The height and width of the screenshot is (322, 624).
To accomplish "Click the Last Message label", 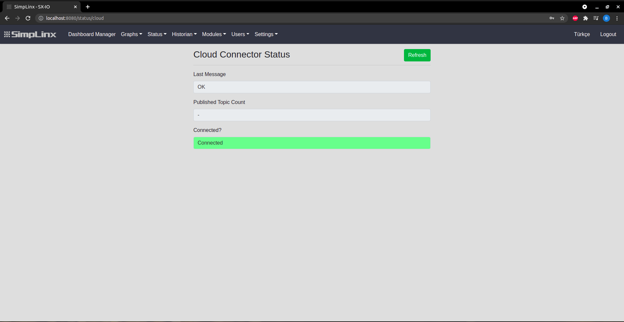I will [209, 74].
